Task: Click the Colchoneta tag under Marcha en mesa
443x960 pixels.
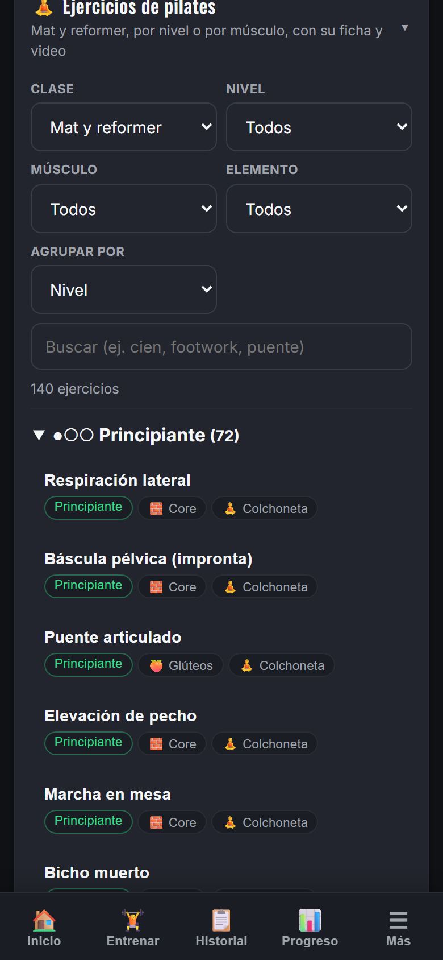Action: 265,822
